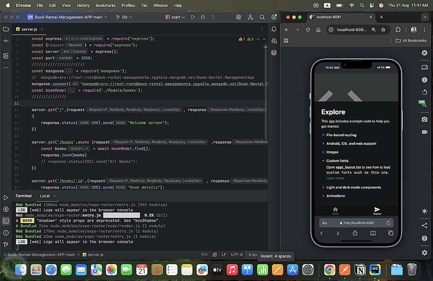
Task: Open Notion from the Dock
Action: 360,270
